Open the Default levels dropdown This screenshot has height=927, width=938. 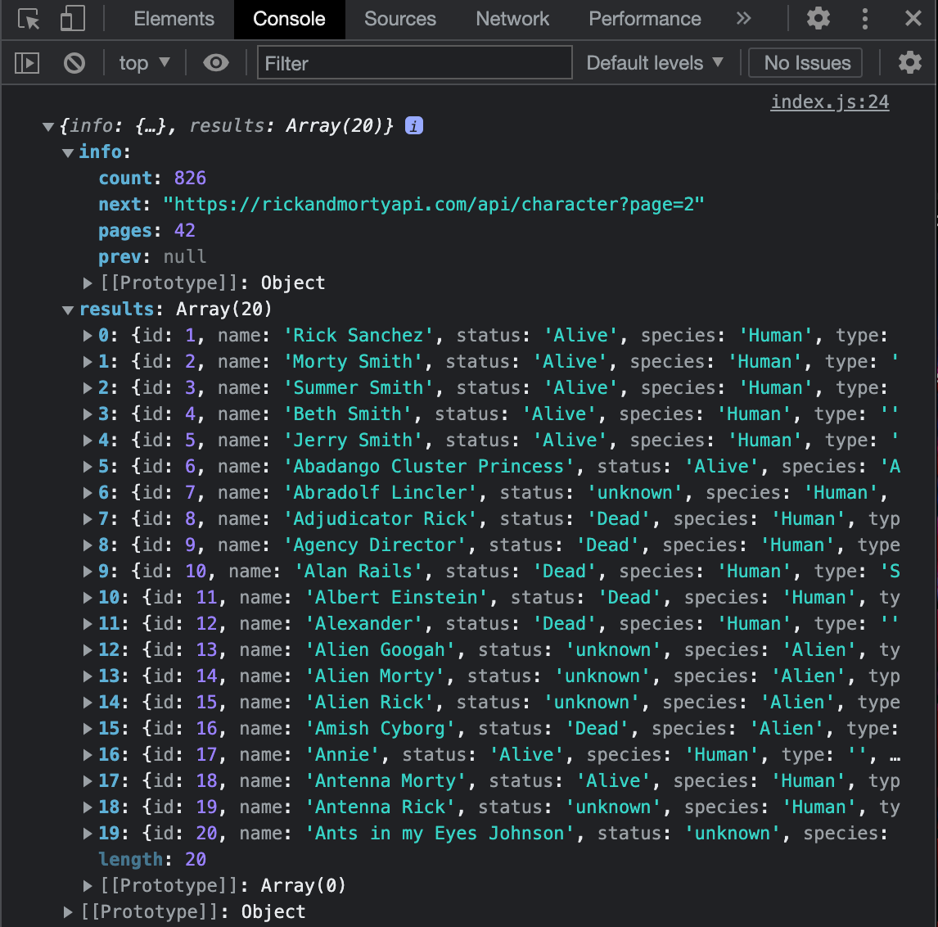[655, 63]
